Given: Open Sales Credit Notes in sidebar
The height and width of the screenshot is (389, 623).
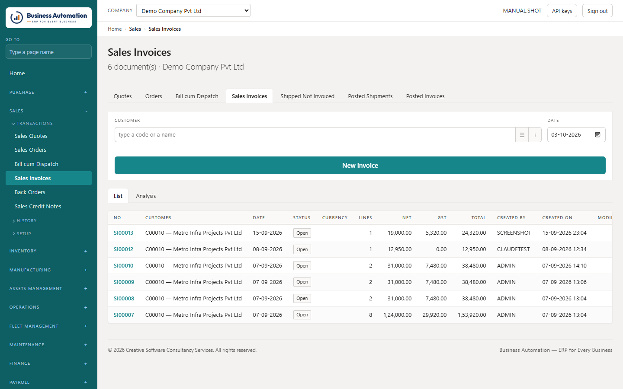Looking at the screenshot, I should coord(48,207).
